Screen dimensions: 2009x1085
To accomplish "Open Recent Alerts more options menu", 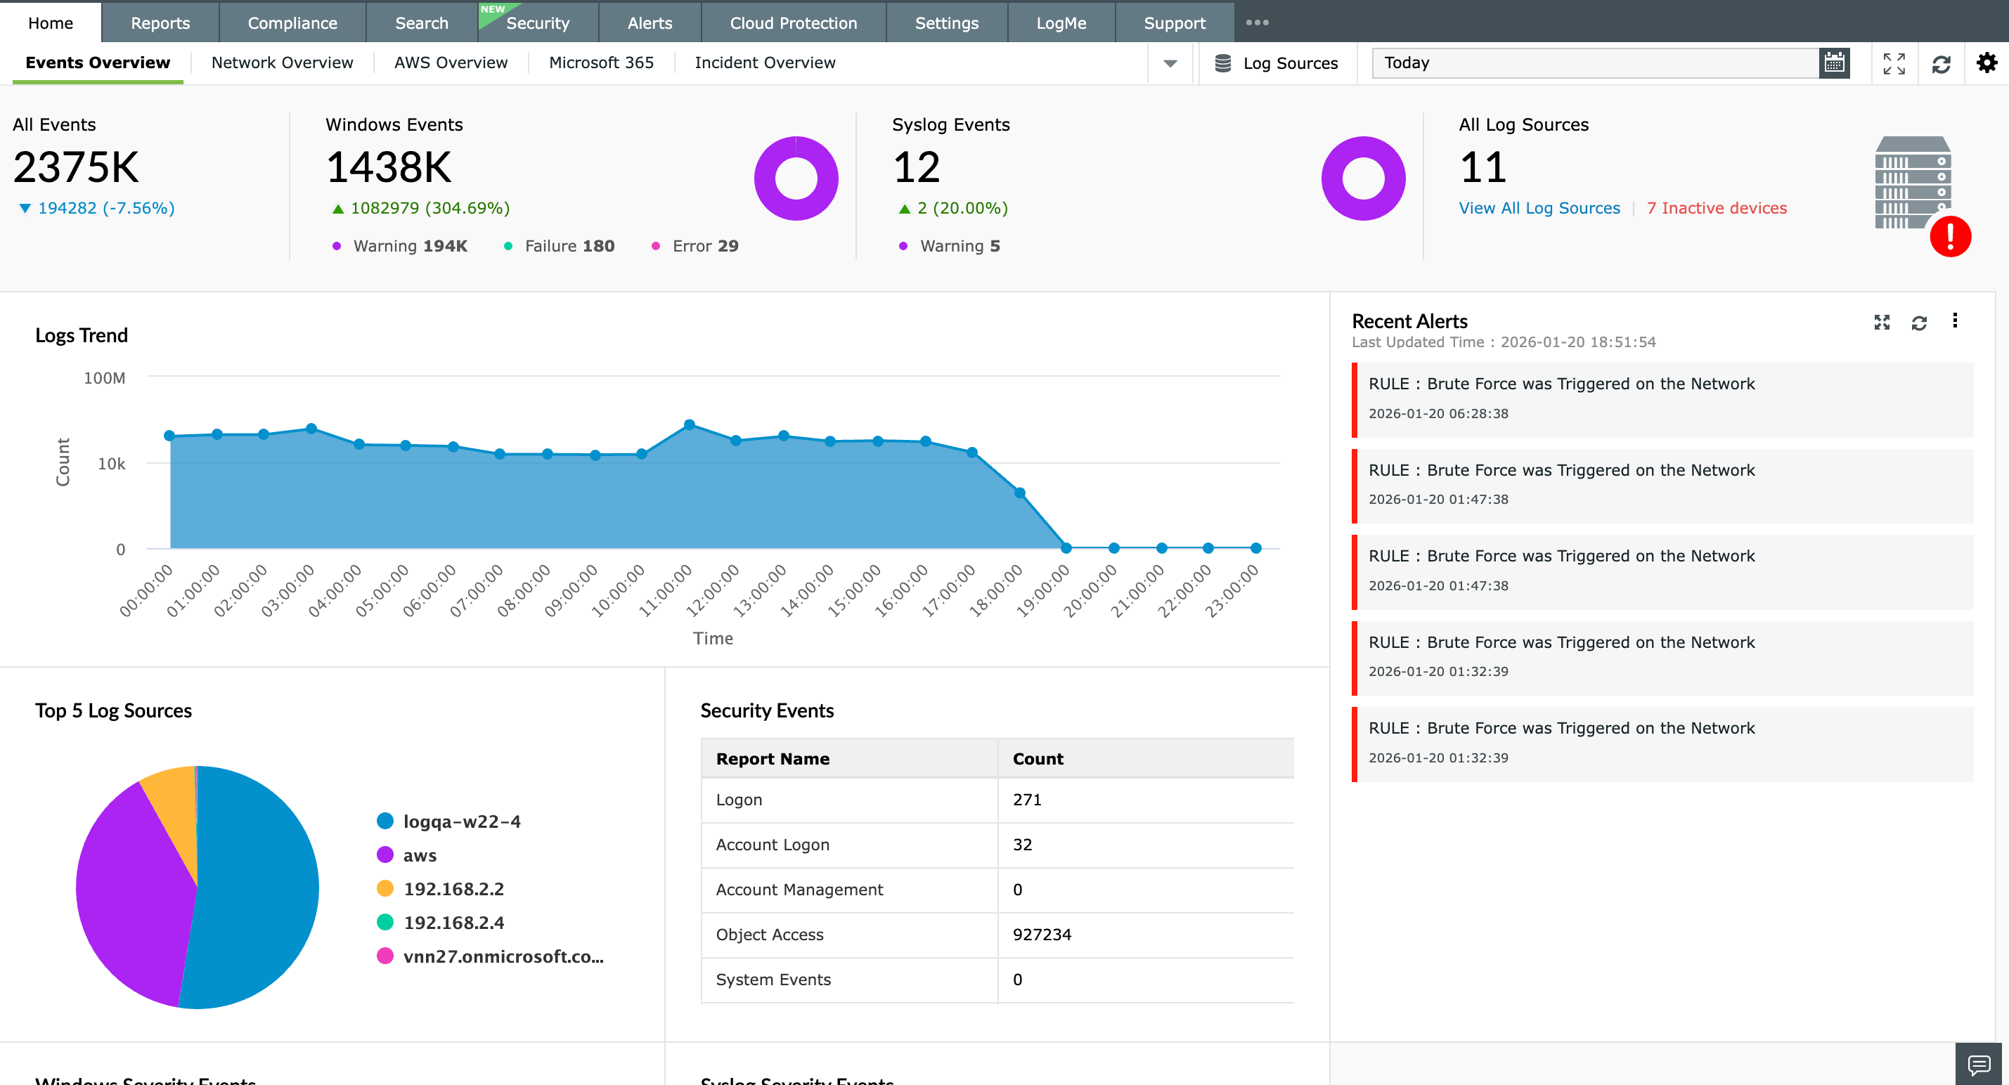I will [x=1954, y=320].
